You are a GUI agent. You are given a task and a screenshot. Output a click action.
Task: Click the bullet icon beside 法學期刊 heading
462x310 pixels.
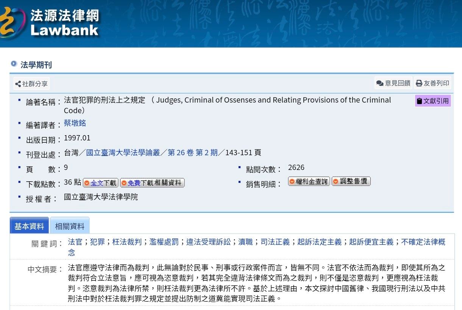pyautogui.click(x=14, y=64)
